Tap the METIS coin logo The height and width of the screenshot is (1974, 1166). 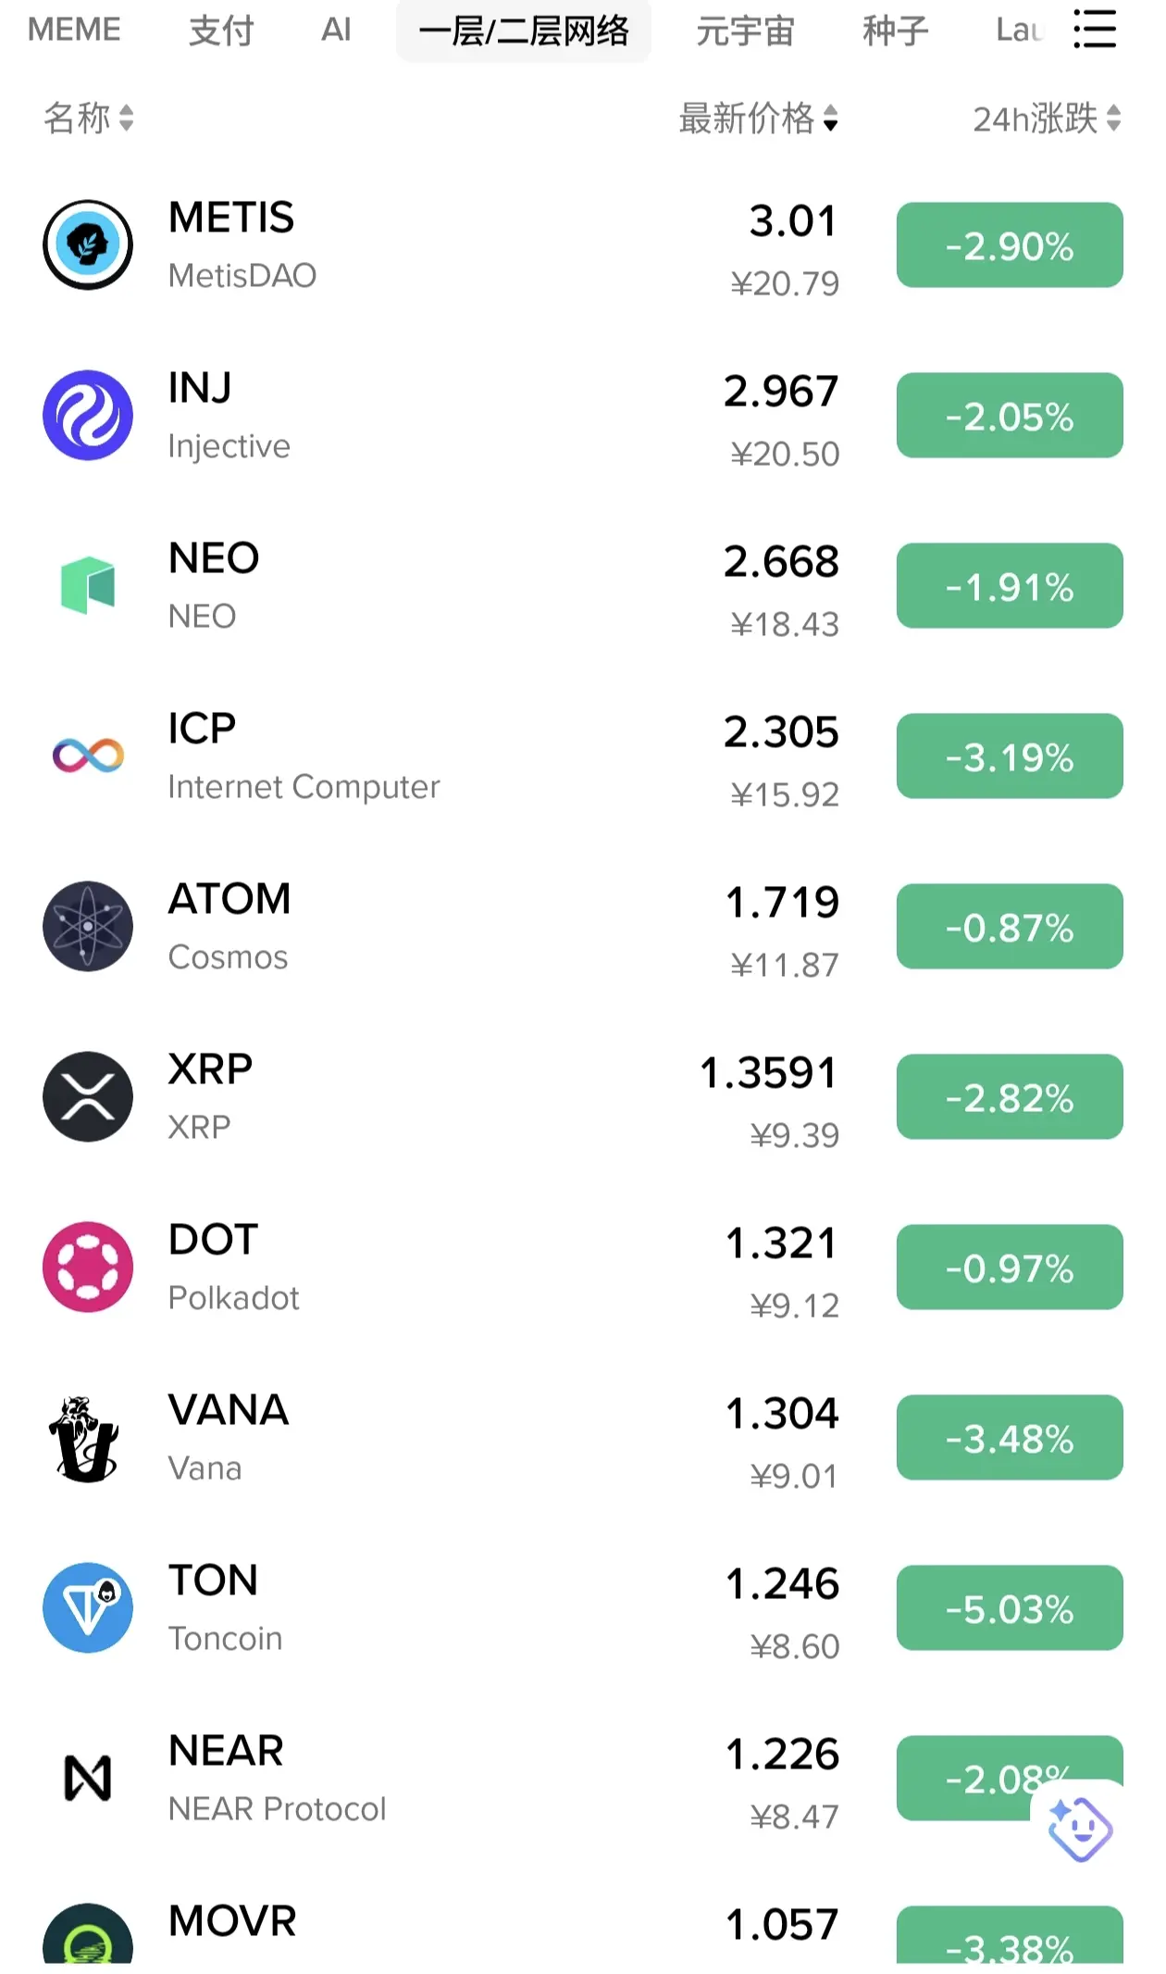[88, 244]
